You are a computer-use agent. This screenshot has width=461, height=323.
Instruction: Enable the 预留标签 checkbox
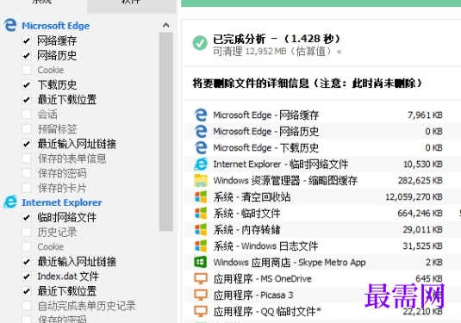27,129
